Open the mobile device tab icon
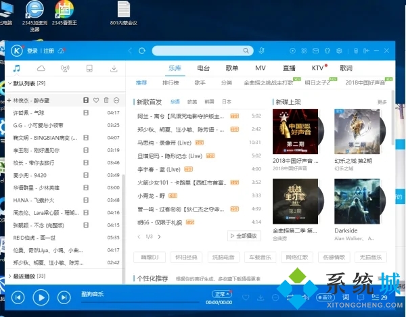The height and width of the screenshot is (317, 406). pos(89,68)
